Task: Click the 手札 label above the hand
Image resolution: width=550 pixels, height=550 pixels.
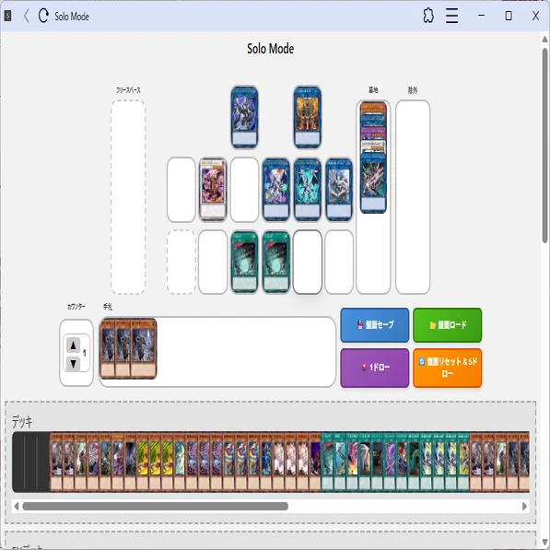Action: coord(108,307)
